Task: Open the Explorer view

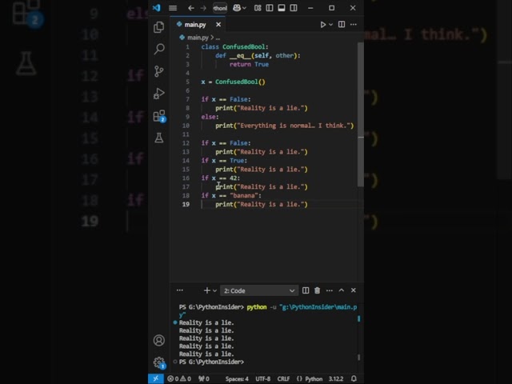Action: point(159,27)
